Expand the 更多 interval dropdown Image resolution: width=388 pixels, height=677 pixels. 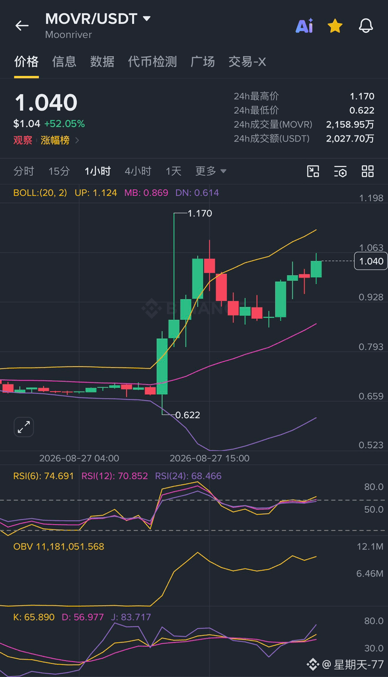tap(211, 171)
